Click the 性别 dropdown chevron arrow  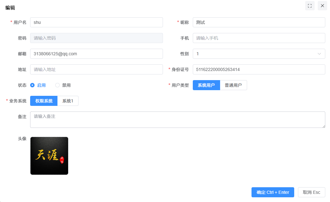[x=319, y=54]
